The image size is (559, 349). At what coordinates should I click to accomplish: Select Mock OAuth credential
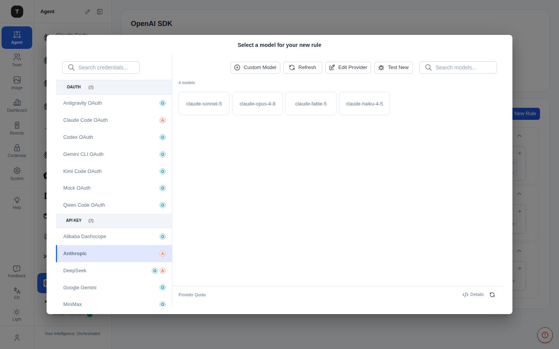pyautogui.click(x=114, y=188)
